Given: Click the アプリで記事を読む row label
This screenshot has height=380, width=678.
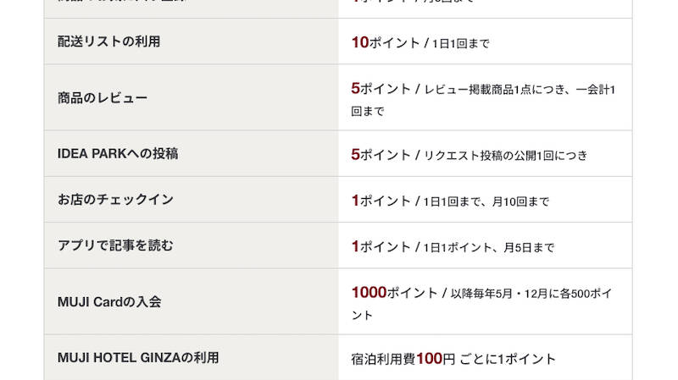Looking at the screenshot, I should [x=115, y=245].
